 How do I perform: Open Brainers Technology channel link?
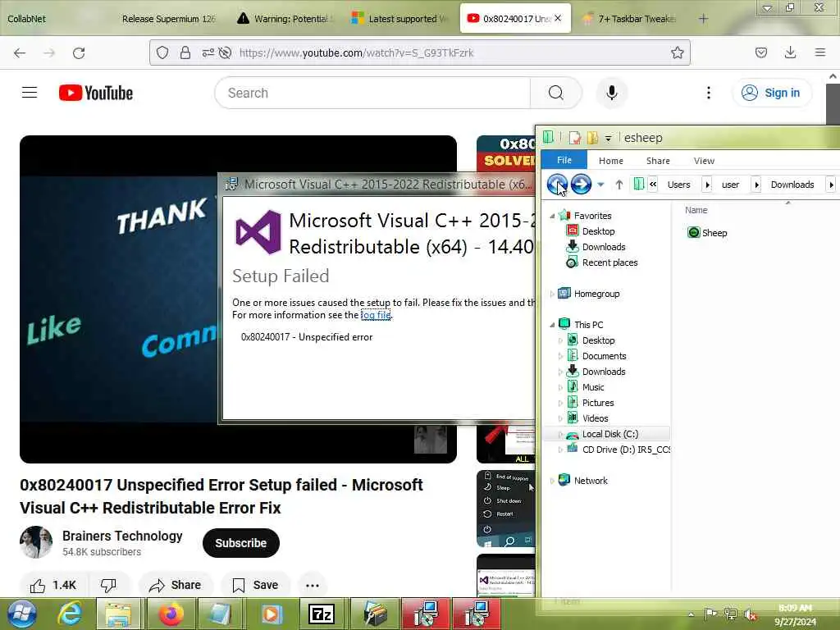pos(122,536)
